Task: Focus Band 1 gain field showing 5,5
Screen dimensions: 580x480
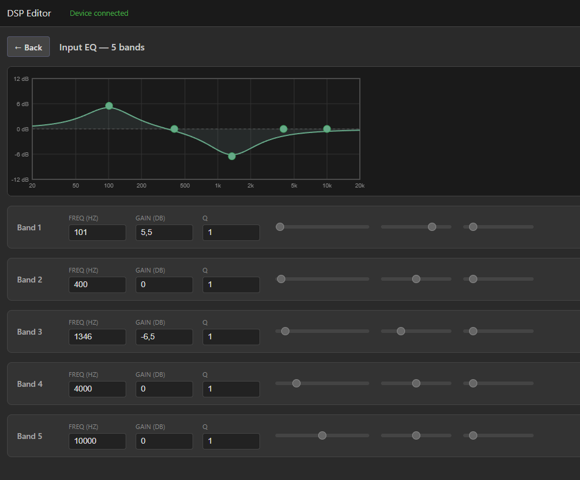Action: pyautogui.click(x=164, y=233)
